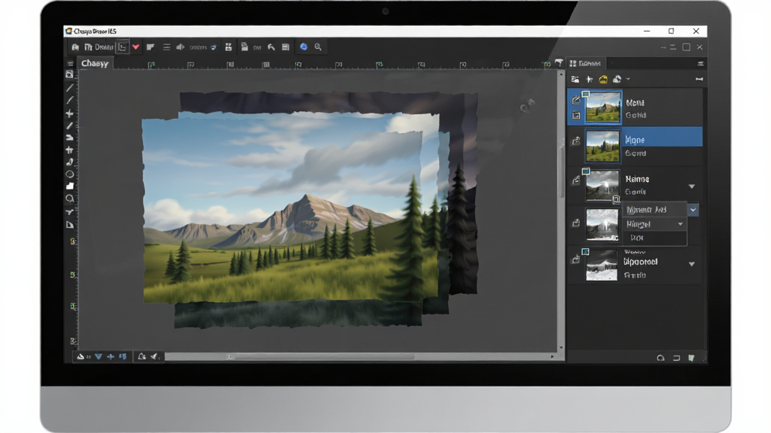
Task: Select the layers panel tab header
Action: tap(585, 63)
